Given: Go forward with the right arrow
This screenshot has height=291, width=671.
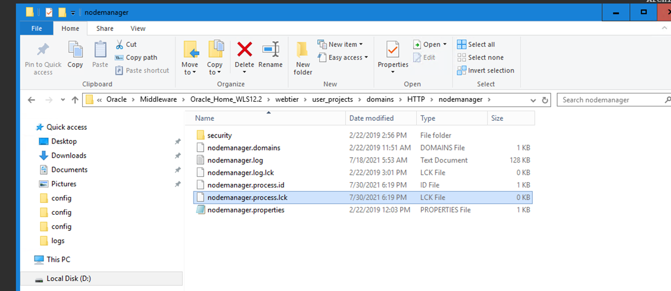Looking at the screenshot, I should tap(48, 100).
